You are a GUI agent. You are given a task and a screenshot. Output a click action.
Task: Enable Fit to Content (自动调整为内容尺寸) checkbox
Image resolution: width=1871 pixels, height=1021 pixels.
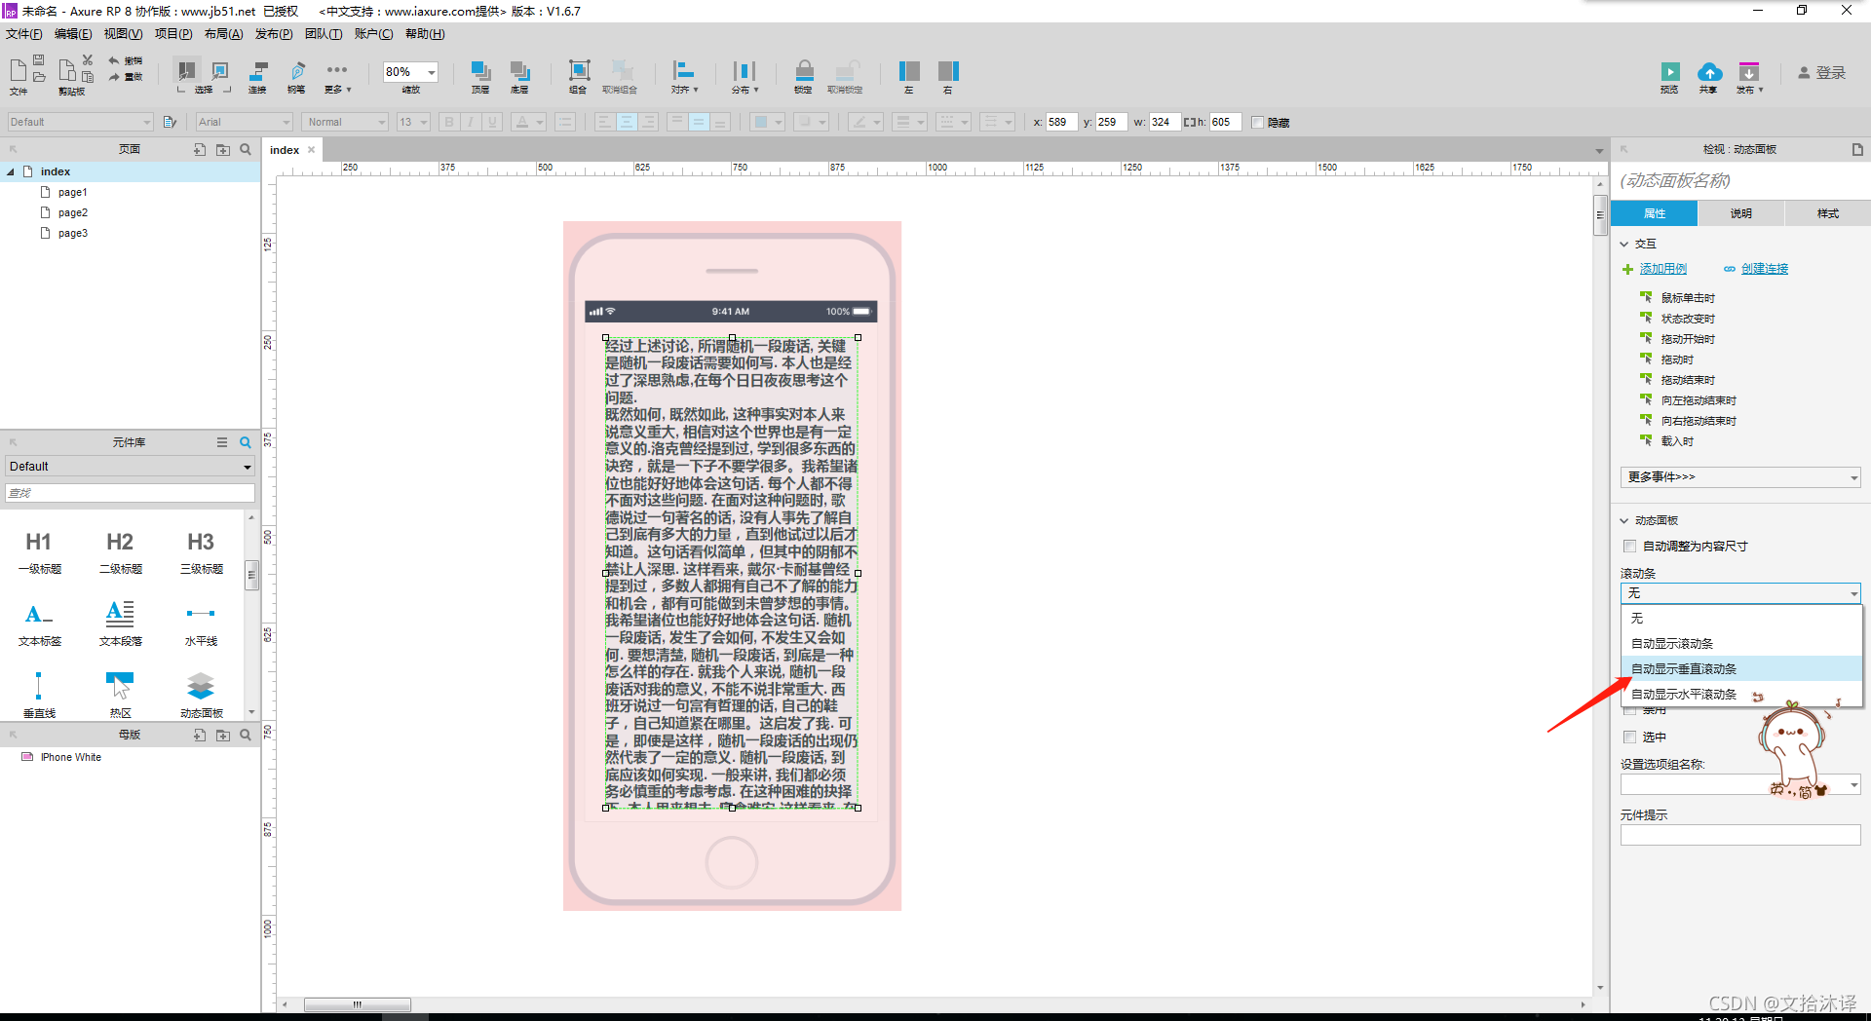coord(1629,547)
